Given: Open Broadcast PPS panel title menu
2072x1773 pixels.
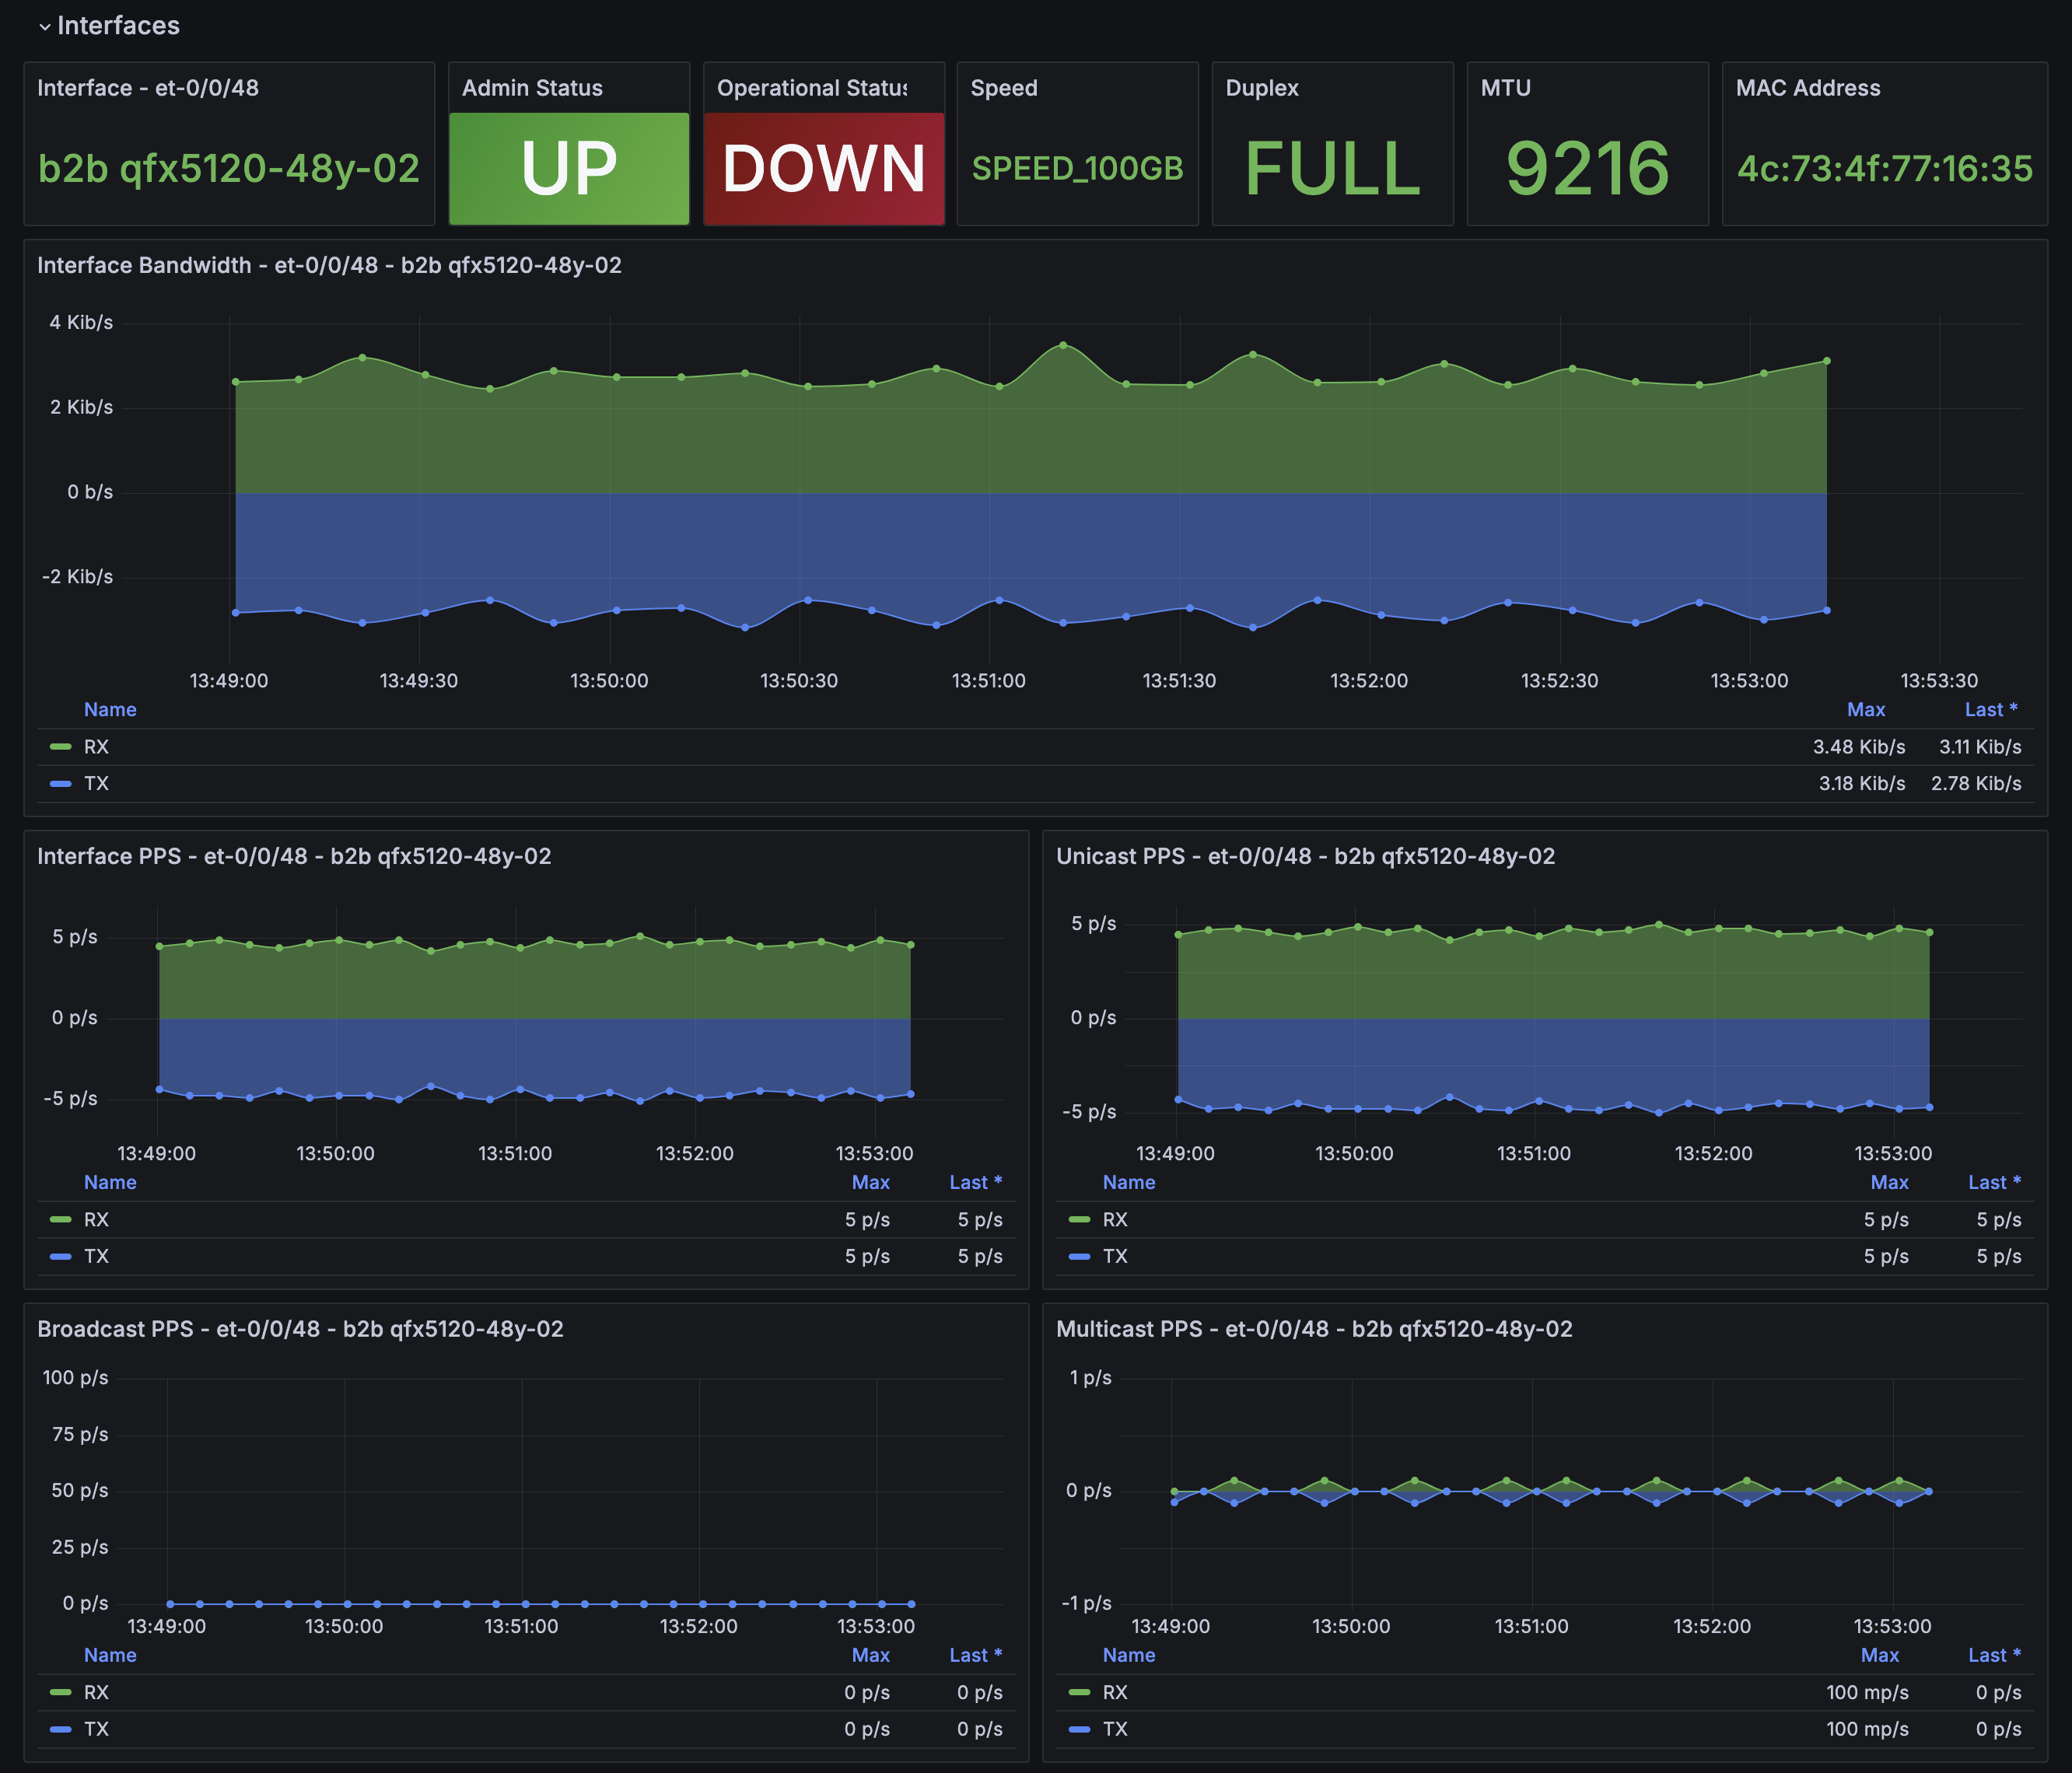Looking at the screenshot, I should 300,1329.
